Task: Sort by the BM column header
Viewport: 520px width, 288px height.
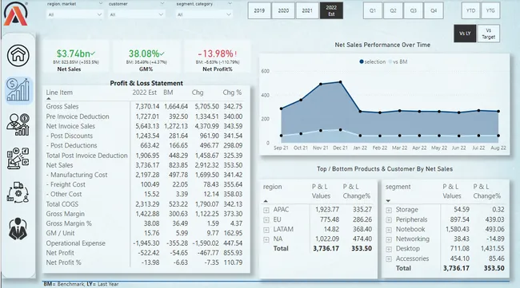Action: click(168, 93)
